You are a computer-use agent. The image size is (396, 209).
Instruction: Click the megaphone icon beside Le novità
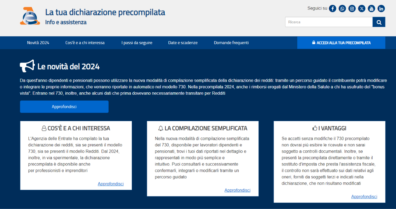27,66
